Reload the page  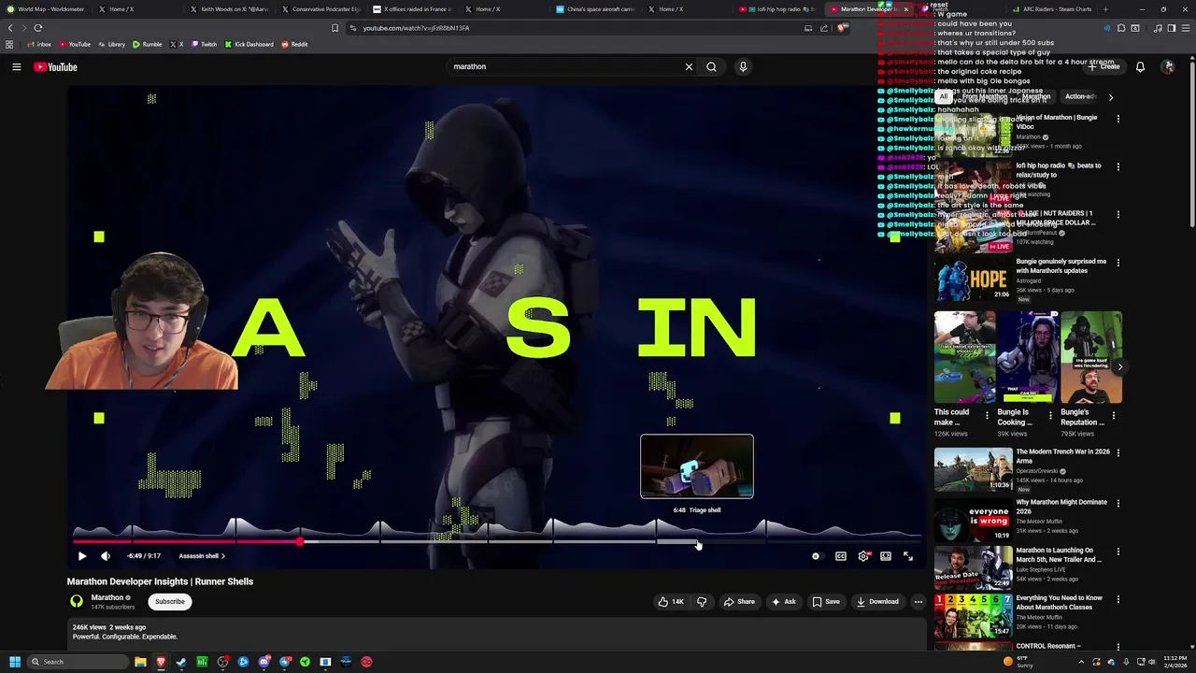pos(38,28)
